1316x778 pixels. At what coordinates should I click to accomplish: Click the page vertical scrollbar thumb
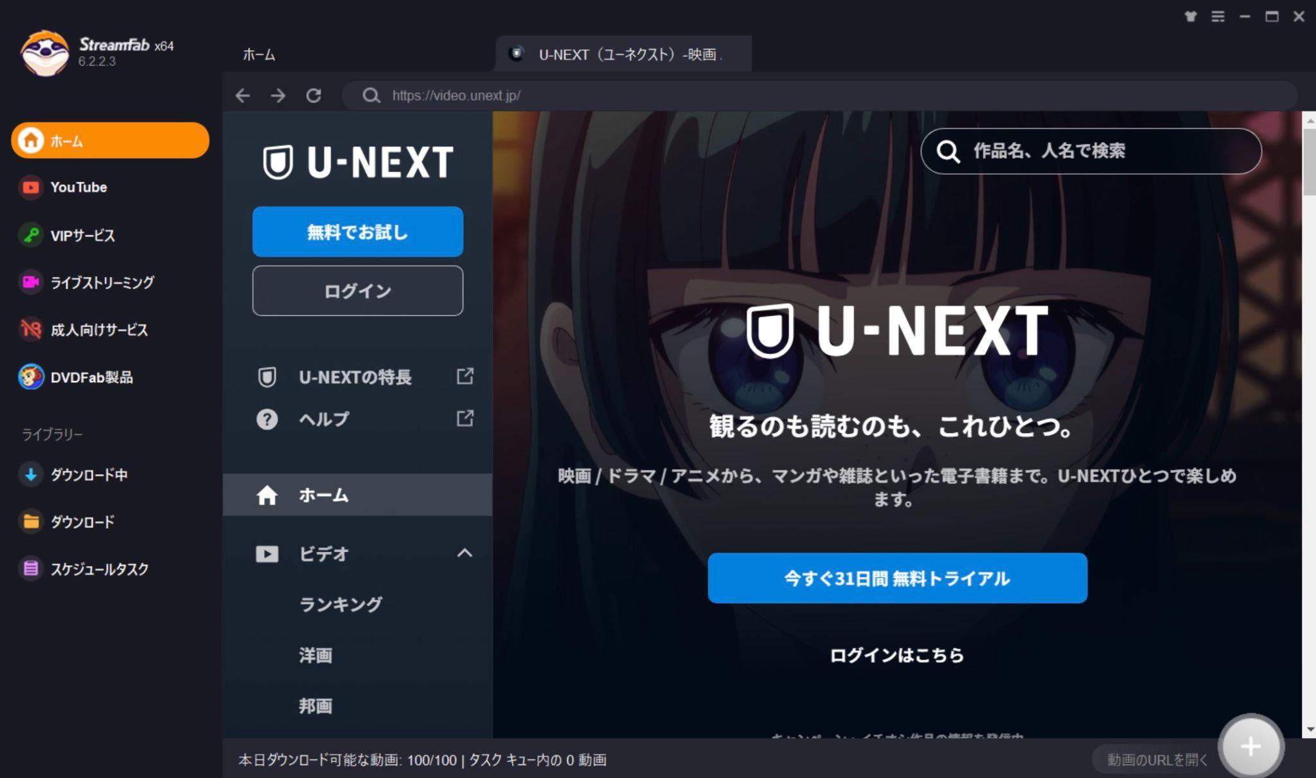click(x=1309, y=163)
